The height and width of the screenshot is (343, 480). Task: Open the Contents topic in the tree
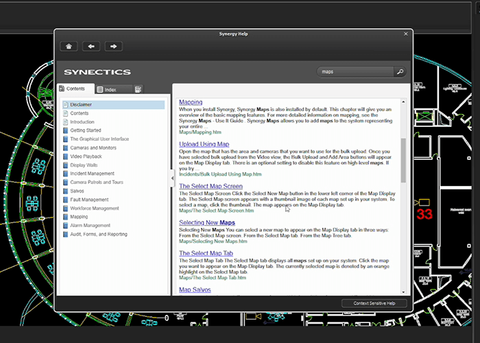(80, 113)
